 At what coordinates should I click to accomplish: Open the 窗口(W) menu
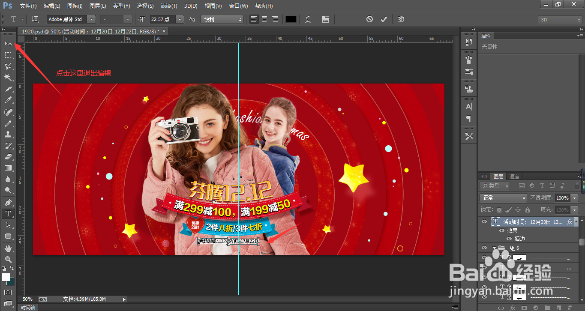[x=238, y=6]
